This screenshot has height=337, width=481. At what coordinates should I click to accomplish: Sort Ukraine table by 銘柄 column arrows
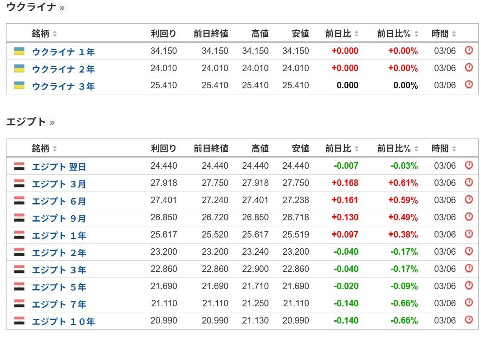point(55,33)
